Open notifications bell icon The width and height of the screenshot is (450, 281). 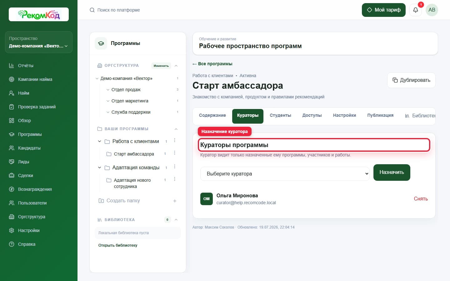[x=416, y=10]
